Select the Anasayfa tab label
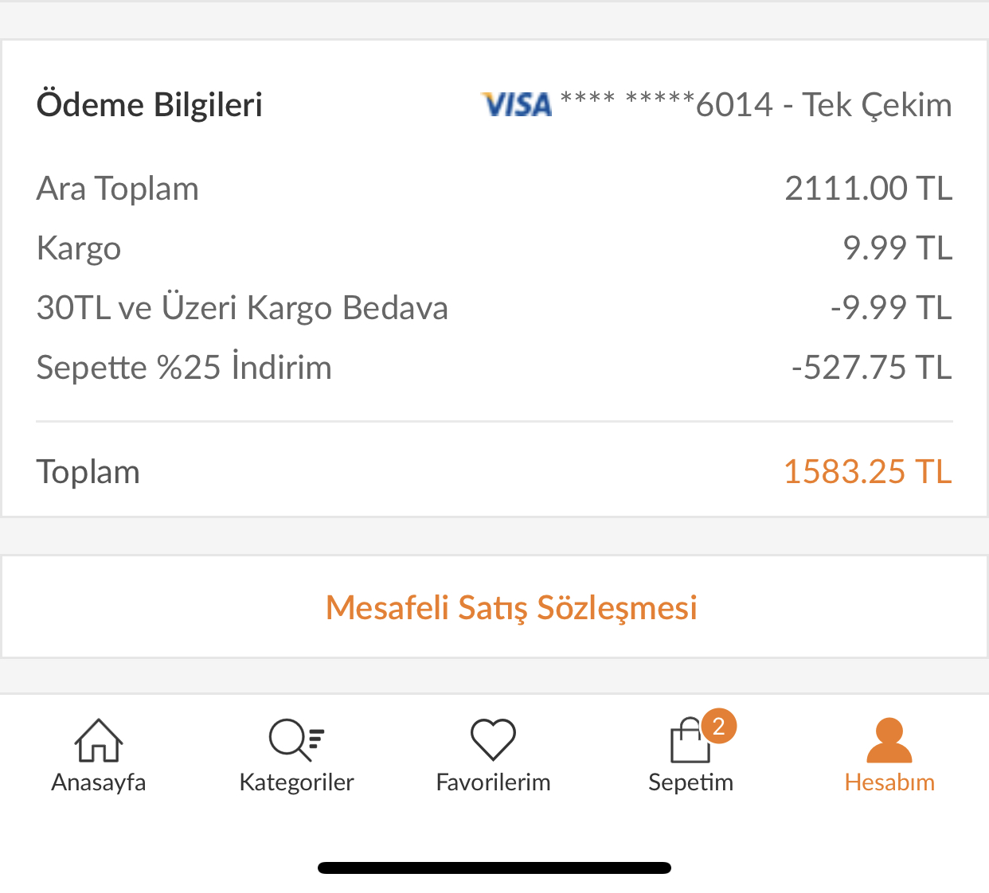 [x=98, y=782]
